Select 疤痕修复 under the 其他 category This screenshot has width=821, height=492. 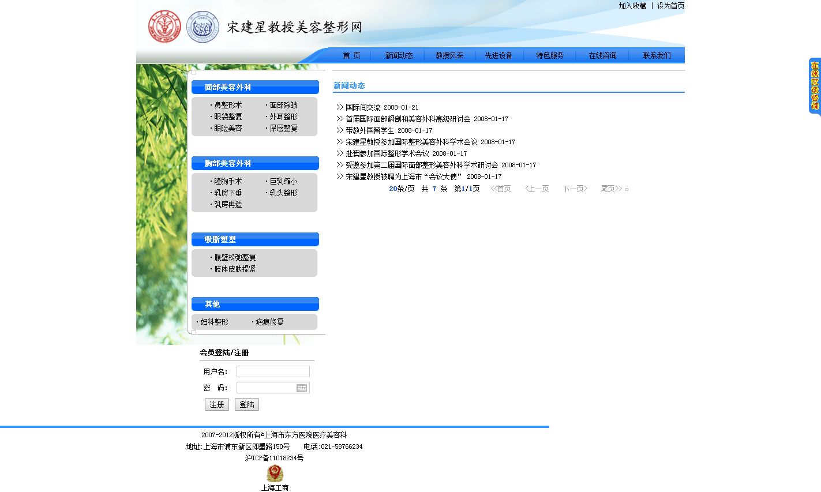coord(269,322)
